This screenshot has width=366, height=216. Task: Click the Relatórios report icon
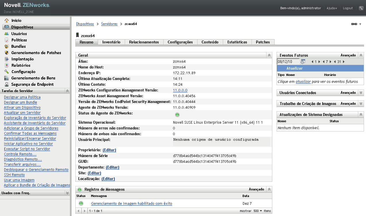pyautogui.click(x=6, y=65)
